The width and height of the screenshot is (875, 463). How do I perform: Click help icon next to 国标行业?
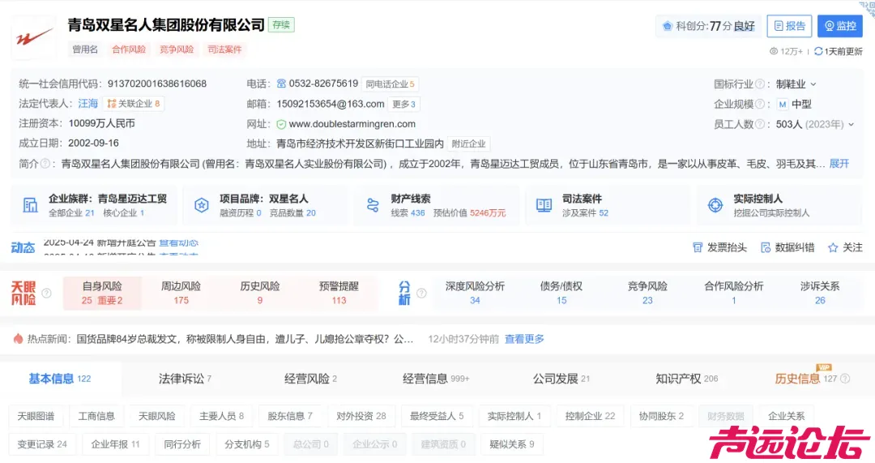click(759, 84)
